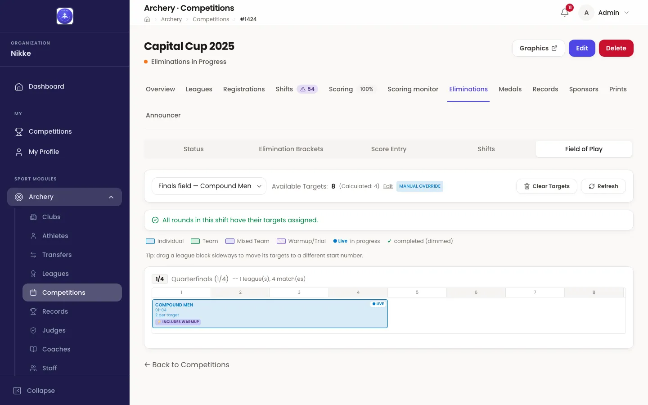Image resolution: width=648 pixels, height=405 pixels.
Task: Open the Scoring monitor tab
Action: [413, 89]
